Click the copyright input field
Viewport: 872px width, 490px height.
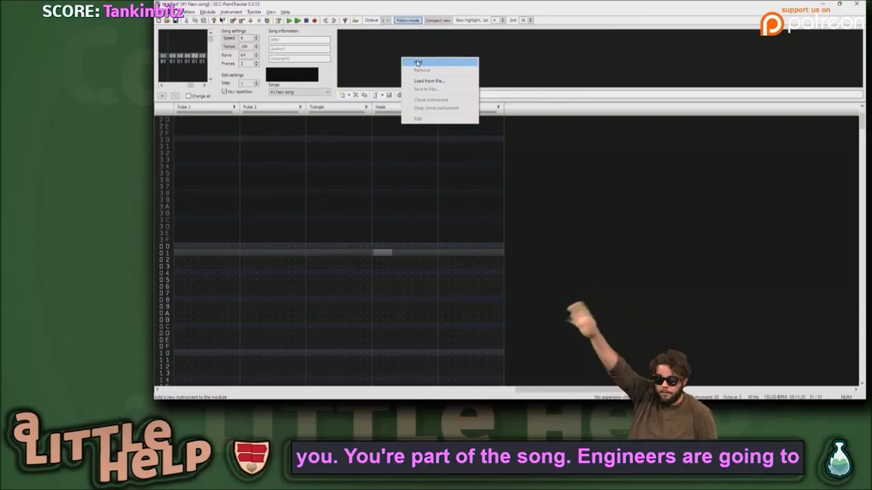300,59
